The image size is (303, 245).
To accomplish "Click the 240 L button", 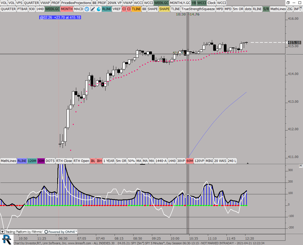I will coord(232,161).
